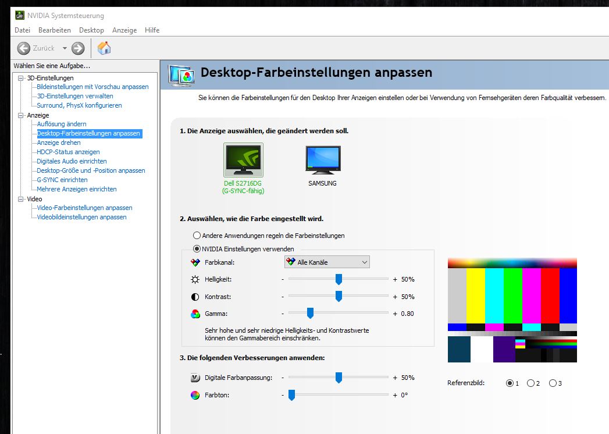Collapse the Video tree node
Viewport: 609px width, 434px height.
pos(21,199)
